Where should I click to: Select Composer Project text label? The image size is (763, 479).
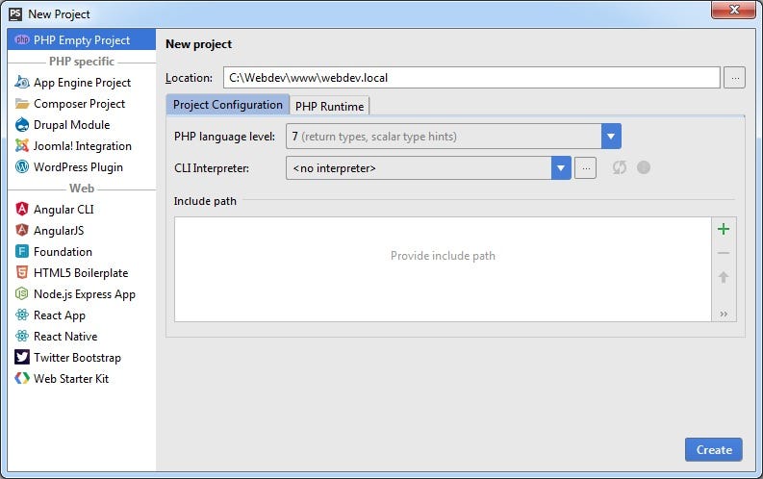tap(79, 104)
